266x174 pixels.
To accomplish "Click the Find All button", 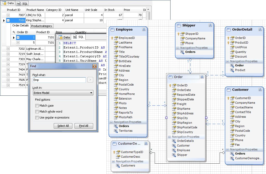I will pyautogui.click(x=84, y=126).
